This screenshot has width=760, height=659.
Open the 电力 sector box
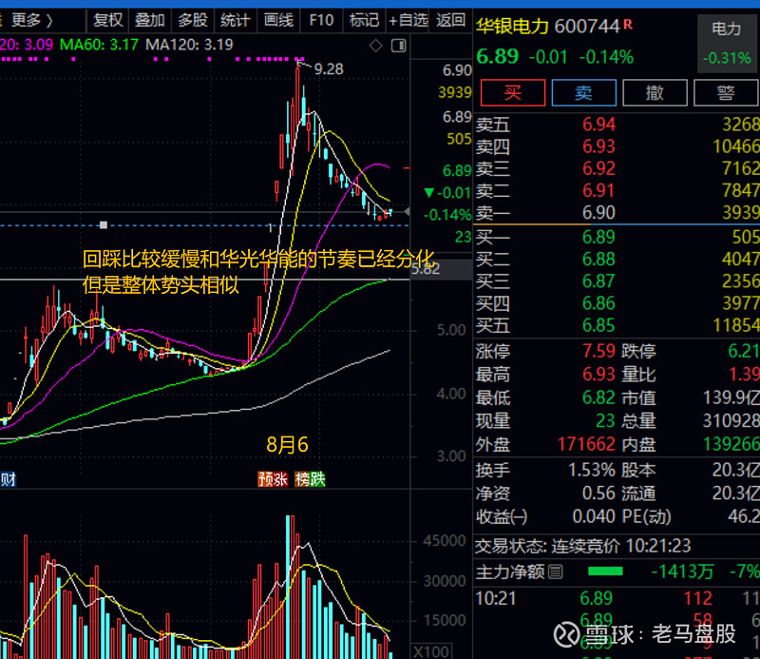(x=727, y=43)
